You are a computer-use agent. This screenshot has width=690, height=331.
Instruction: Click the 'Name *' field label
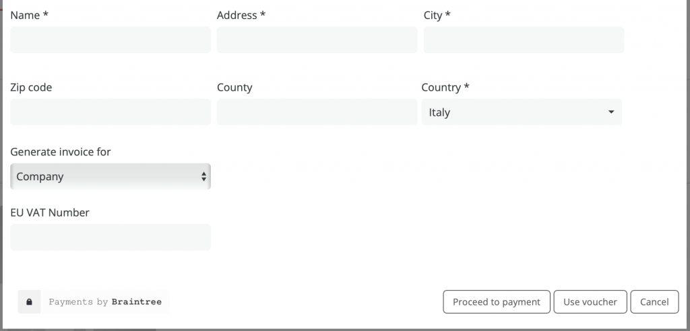coord(29,15)
